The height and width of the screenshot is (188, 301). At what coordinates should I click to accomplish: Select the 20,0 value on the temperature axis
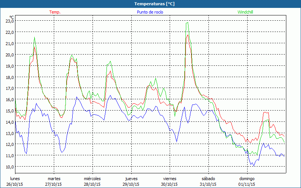click(9, 55)
